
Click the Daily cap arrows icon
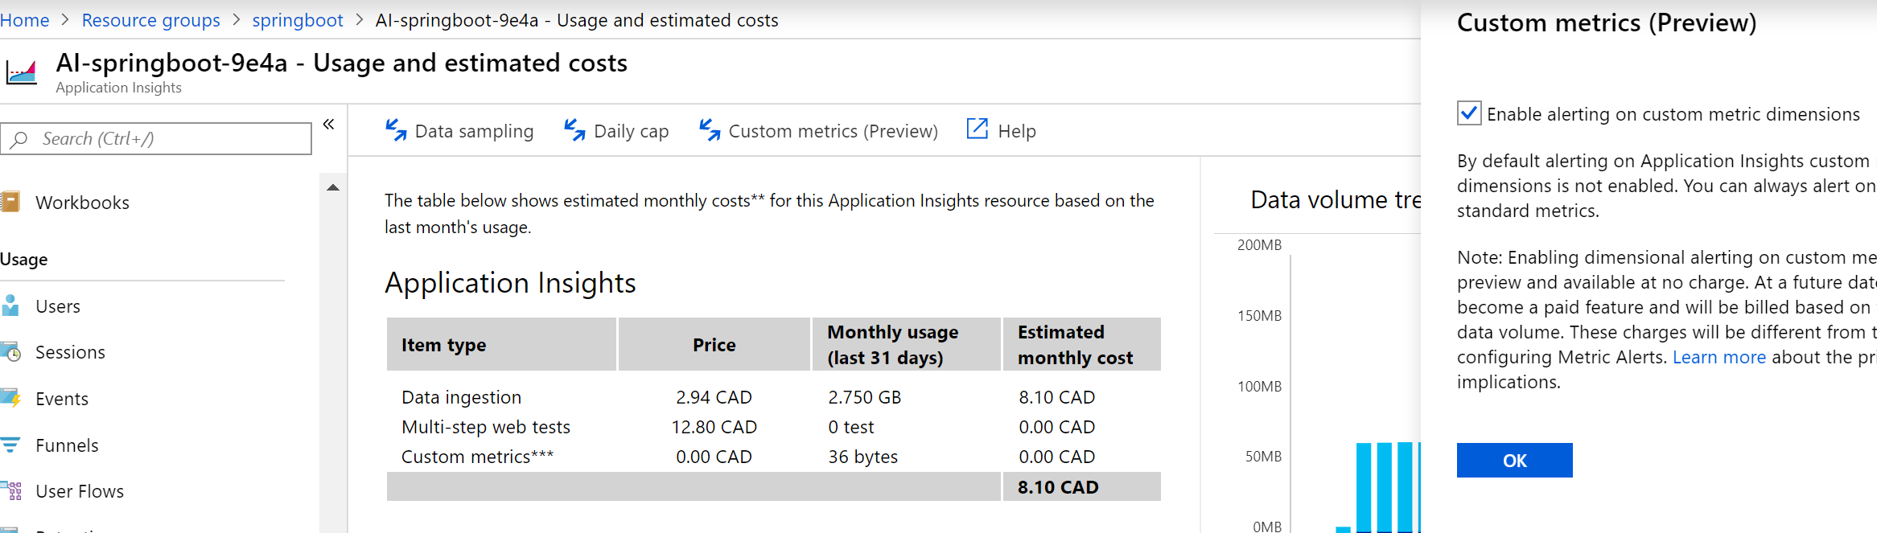[574, 130]
